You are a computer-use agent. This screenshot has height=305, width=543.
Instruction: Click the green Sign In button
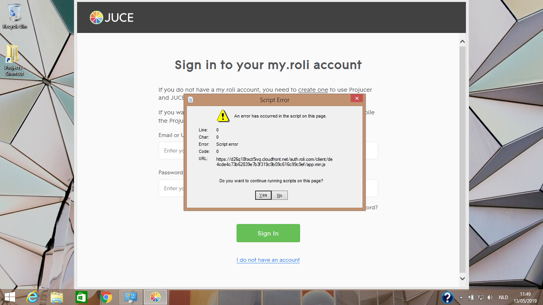[268, 233]
